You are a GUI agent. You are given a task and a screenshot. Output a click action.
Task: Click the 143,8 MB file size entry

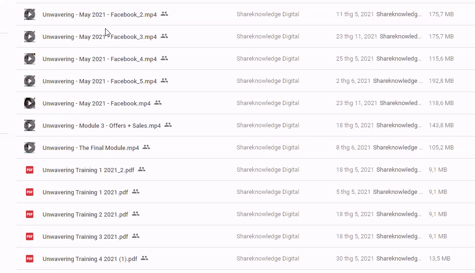(x=441, y=125)
